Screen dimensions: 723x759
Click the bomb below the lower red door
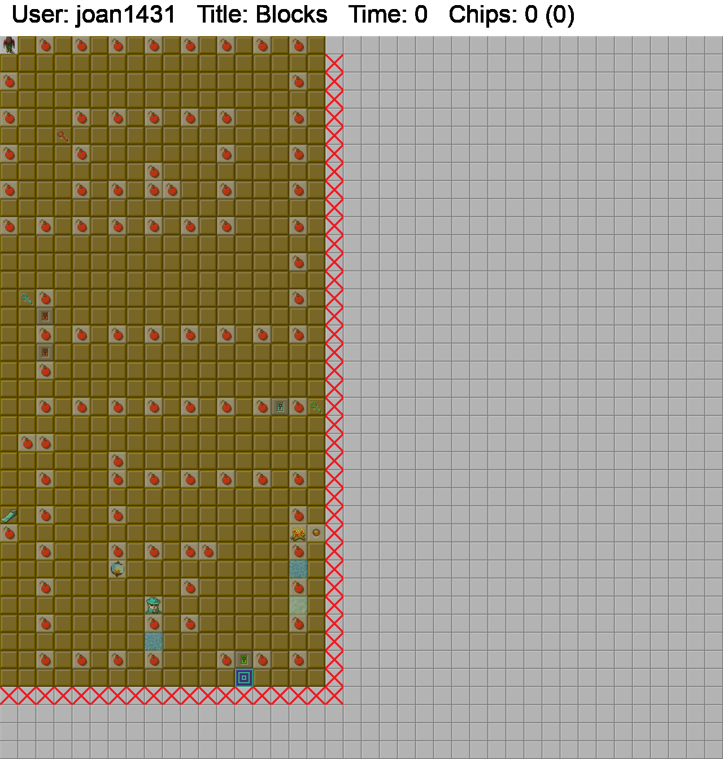pos(45,370)
